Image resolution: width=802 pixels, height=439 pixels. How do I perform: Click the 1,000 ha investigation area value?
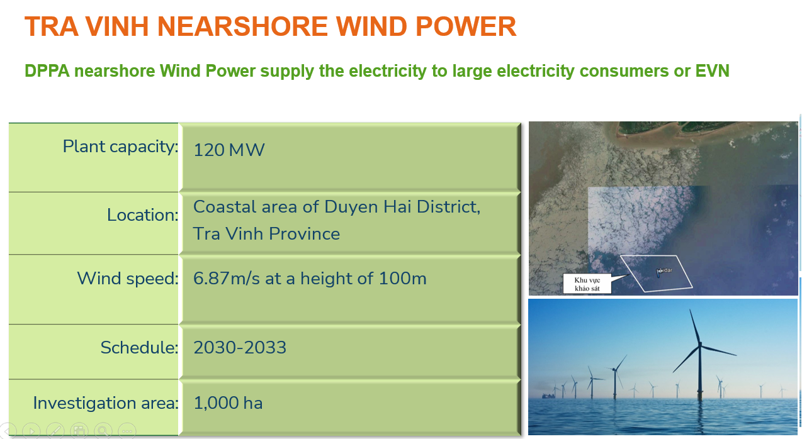[228, 403]
